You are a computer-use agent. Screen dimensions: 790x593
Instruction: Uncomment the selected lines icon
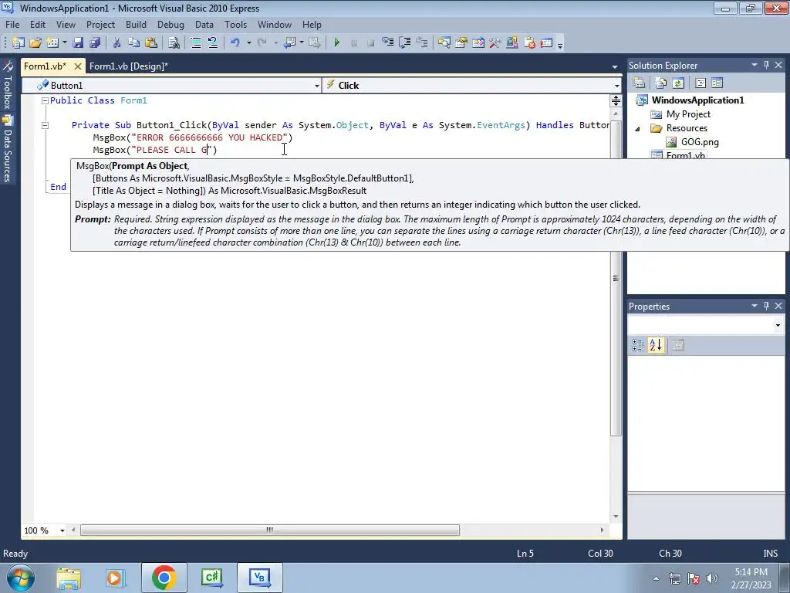213,43
